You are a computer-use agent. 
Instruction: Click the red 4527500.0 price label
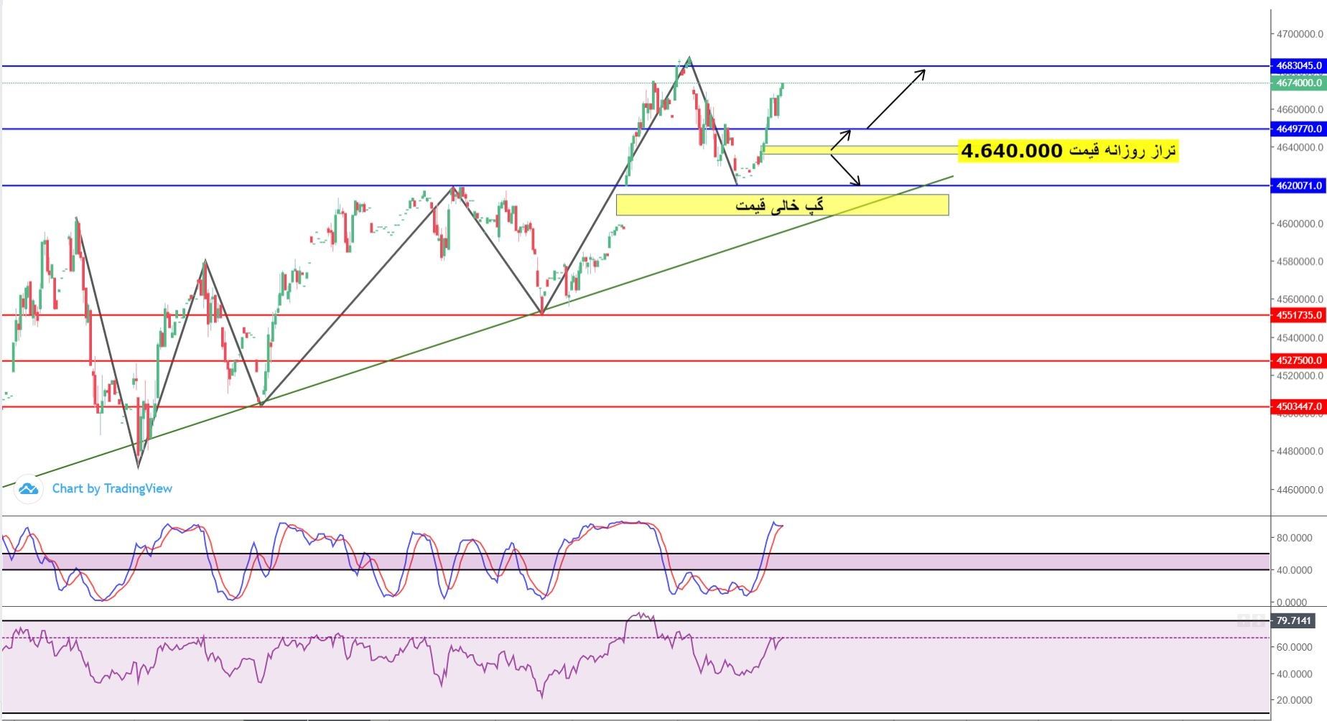[x=1298, y=360]
